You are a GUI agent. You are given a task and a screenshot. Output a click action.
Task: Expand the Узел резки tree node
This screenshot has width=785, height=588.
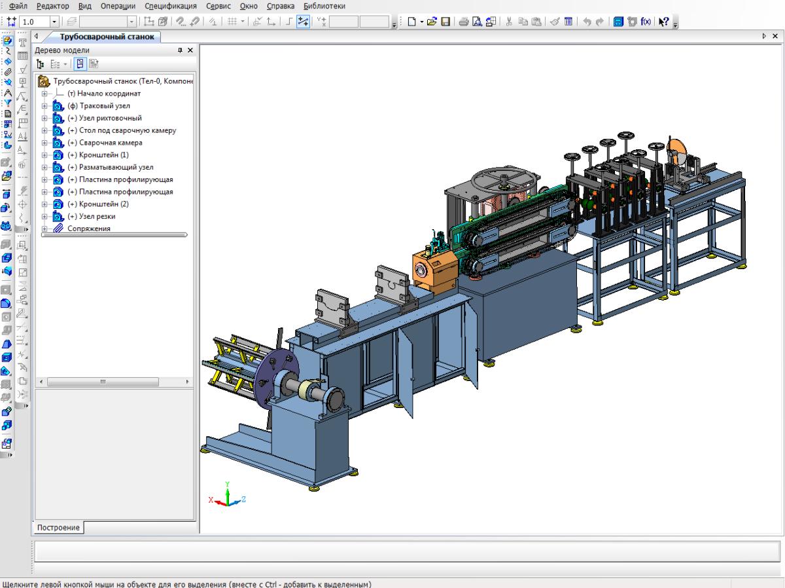coord(44,216)
